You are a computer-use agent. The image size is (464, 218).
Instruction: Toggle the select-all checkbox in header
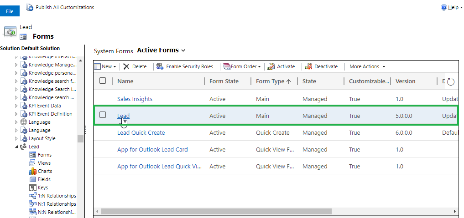coord(103,81)
